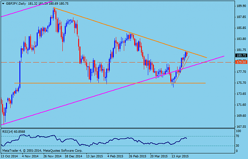Select the 181.75 price axis value
Image resolution: width=248 pixels, height=159 pixels.
click(x=241, y=50)
